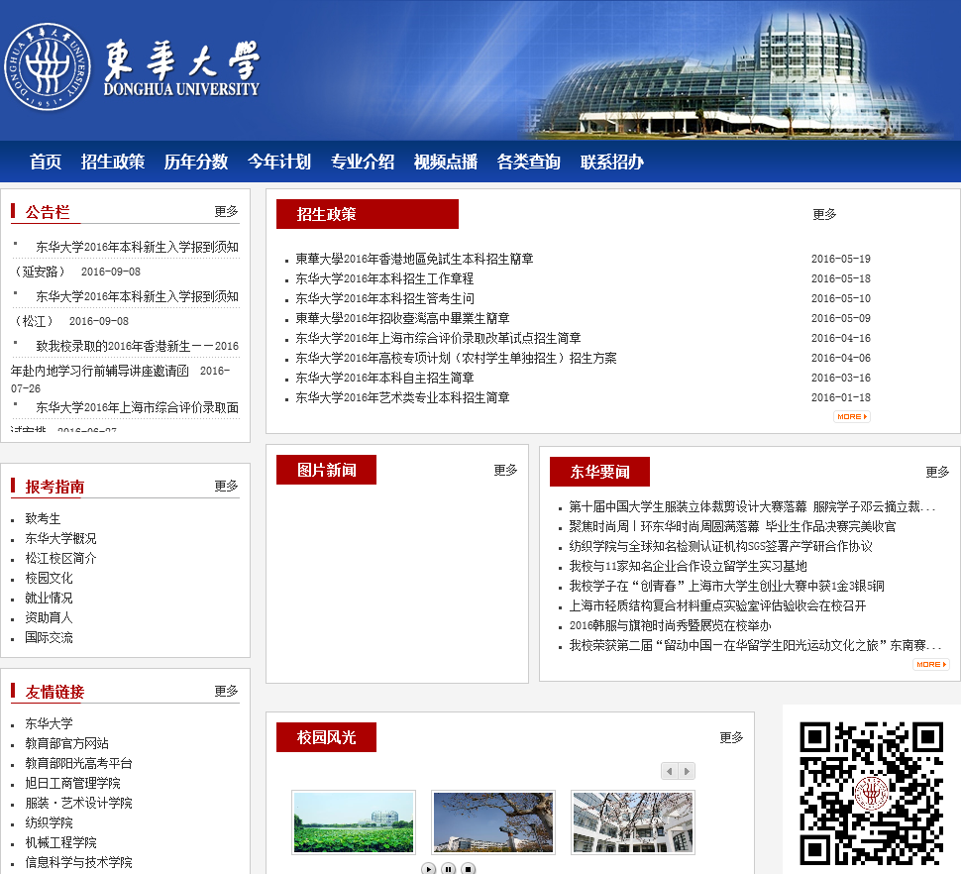Open 教育部官方网站 link
Image resolution: width=961 pixels, height=874 pixels.
point(66,743)
